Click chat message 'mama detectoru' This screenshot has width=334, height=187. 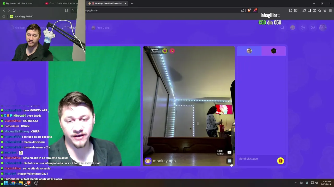(x=34, y=142)
